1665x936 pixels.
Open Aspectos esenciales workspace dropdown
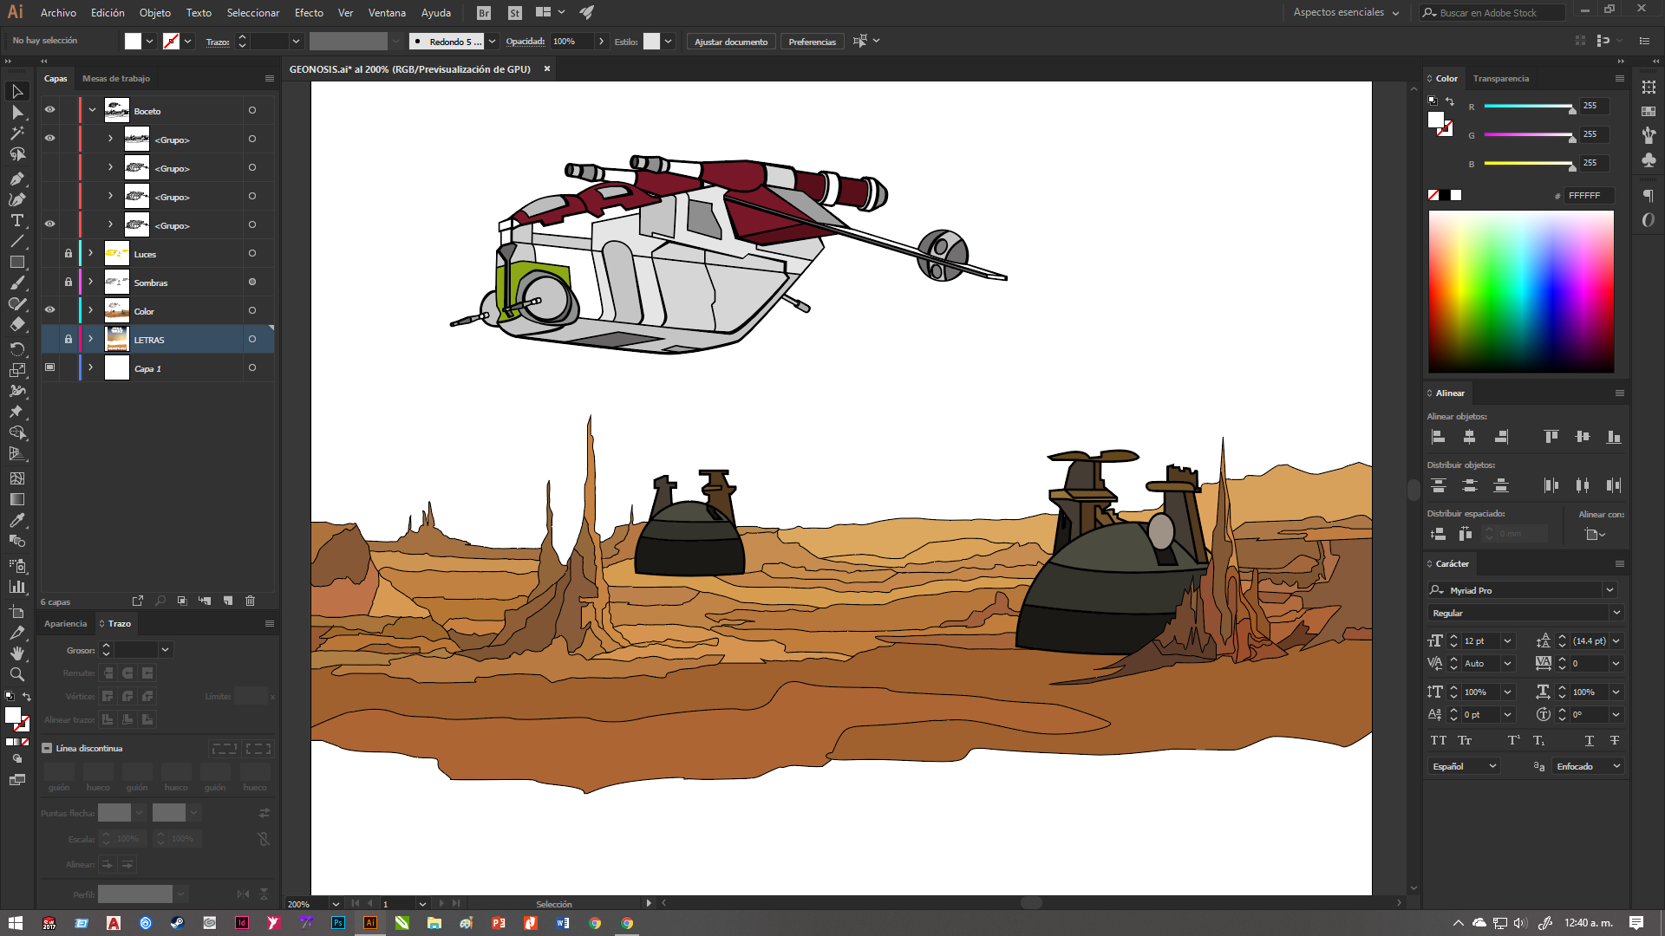coord(1346,13)
